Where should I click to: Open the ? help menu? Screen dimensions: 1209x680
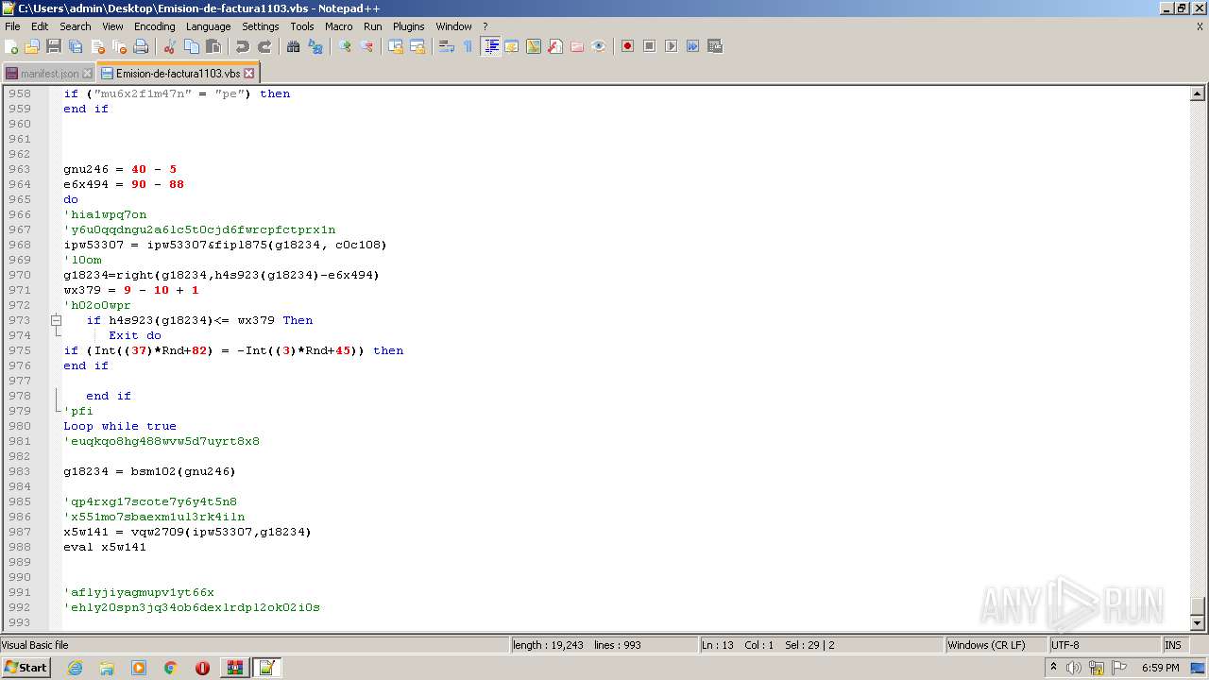(485, 26)
